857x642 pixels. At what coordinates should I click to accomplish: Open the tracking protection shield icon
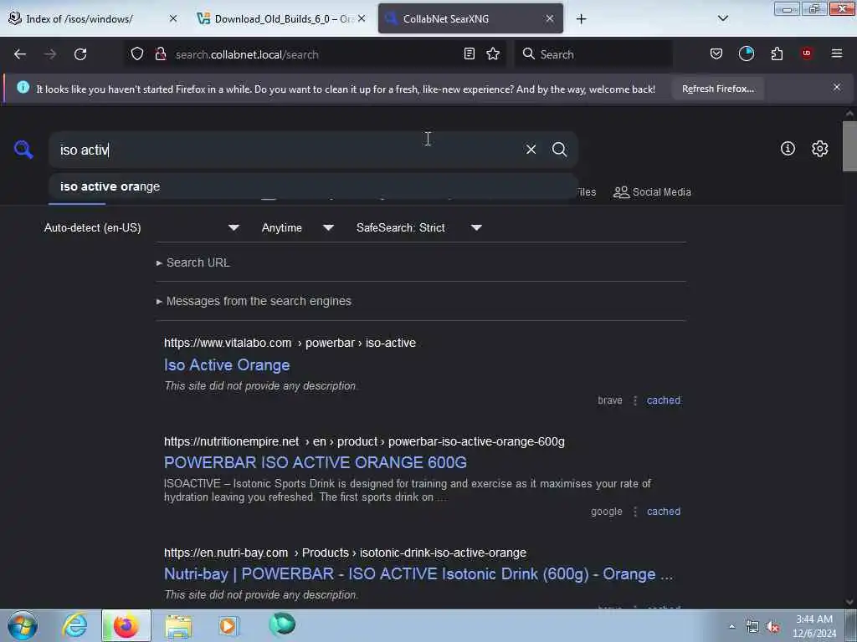click(x=137, y=53)
